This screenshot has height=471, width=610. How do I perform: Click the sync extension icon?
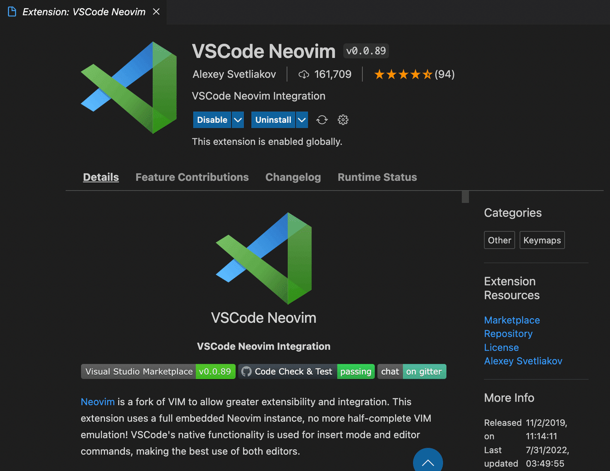pyautogui.click(x=322, y=120)
